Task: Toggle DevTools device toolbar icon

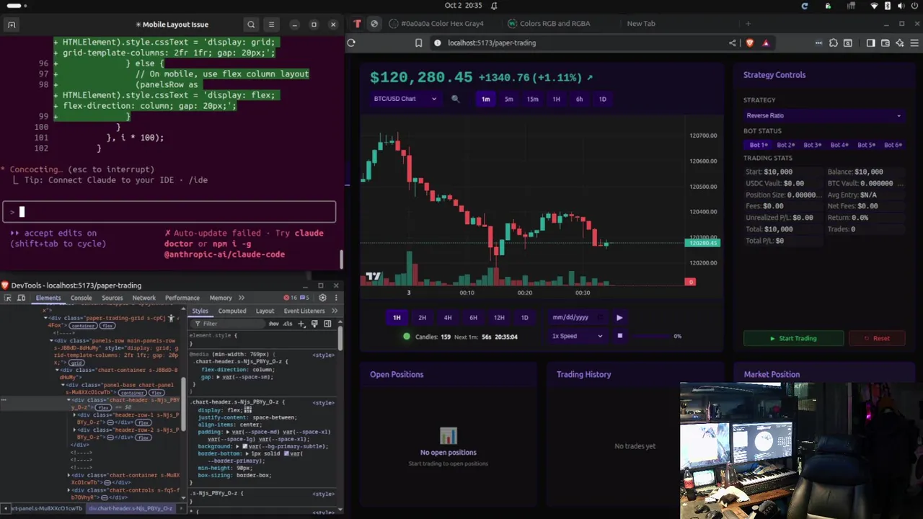Action: tap(21, 298)
